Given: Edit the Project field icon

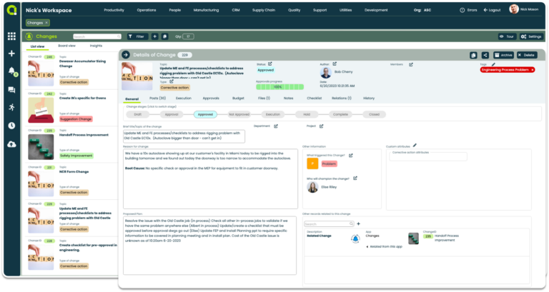Looking at the screenshot, I should click(321, 126).
